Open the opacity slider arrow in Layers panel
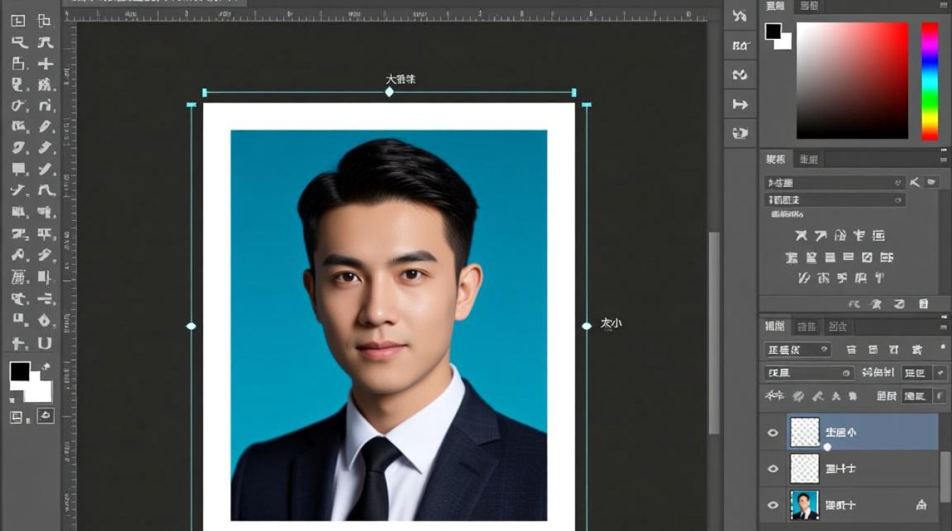The width and height of the screenshot is (952, 531). tap(941, 373)
